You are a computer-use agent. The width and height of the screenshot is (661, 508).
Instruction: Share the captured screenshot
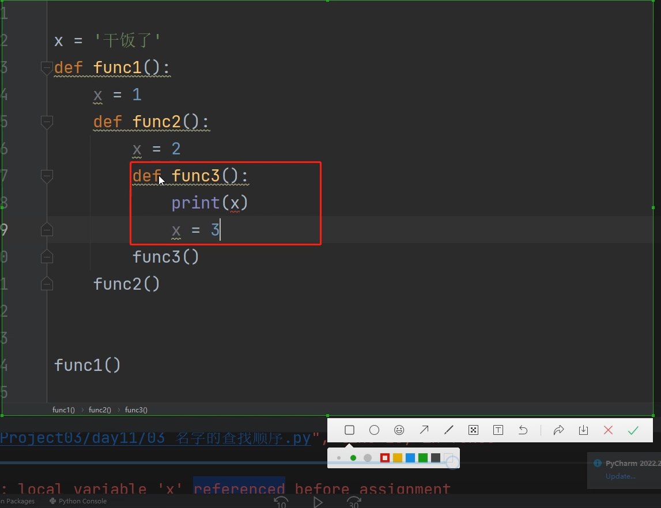pyautogui.click(x=558, y=430)
